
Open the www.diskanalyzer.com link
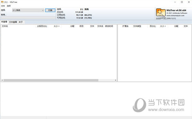coord(175,16)
